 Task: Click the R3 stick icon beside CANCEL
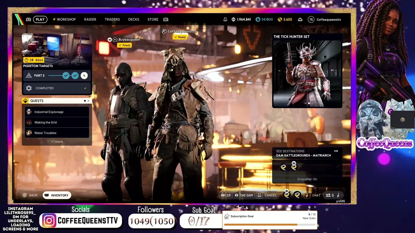point(259,195)
